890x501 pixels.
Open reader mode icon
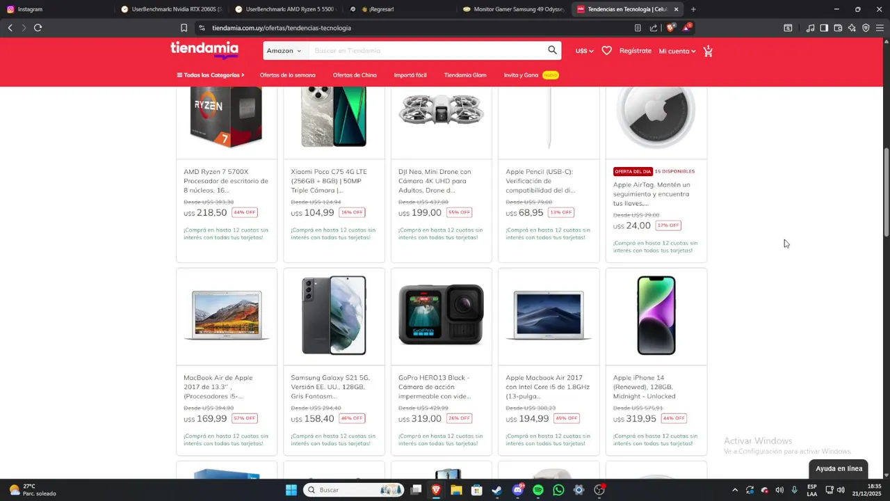pyautogui.click(x=638, y=28)
